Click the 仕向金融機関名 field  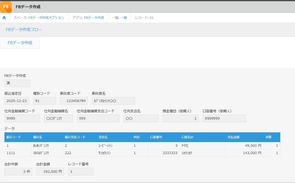[58, 118]
